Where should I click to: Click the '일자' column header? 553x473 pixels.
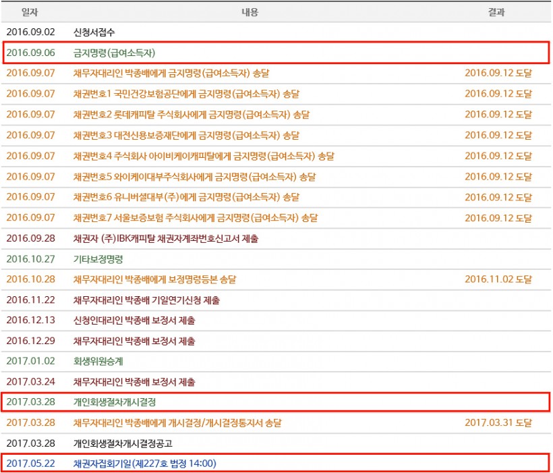30,12
